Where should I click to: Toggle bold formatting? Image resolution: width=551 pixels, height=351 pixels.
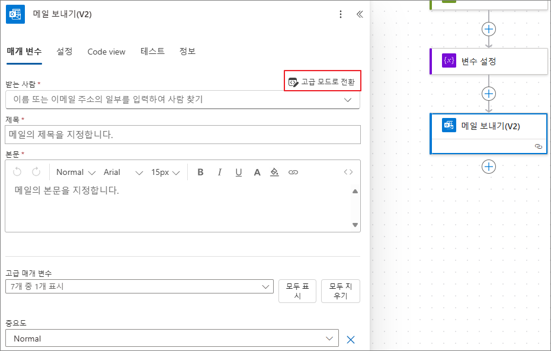(x=201, y=172)
